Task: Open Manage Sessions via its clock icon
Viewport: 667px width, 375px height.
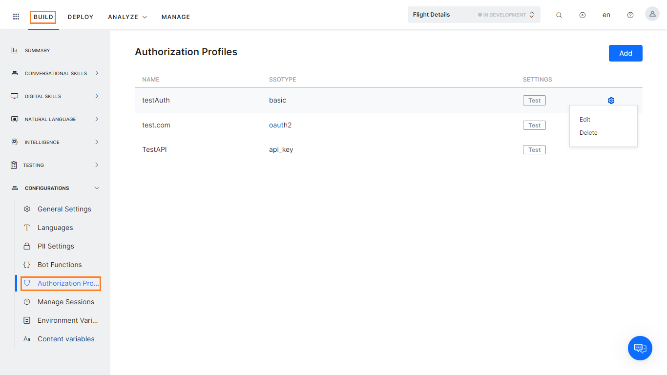Action: coord(27,301)
